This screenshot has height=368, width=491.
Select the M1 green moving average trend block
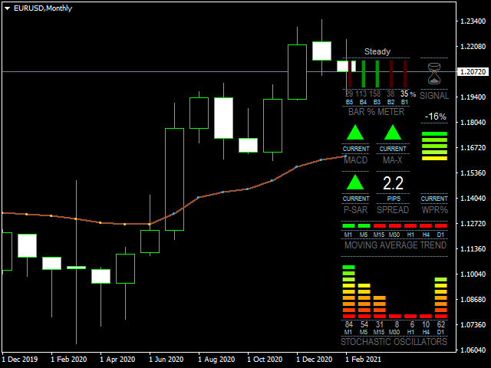(348, 226)
